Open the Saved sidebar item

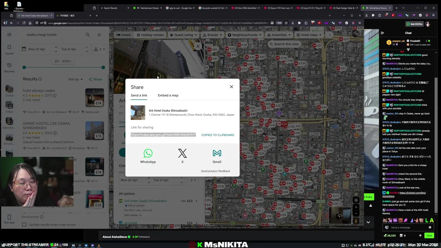tap(9, 50)
